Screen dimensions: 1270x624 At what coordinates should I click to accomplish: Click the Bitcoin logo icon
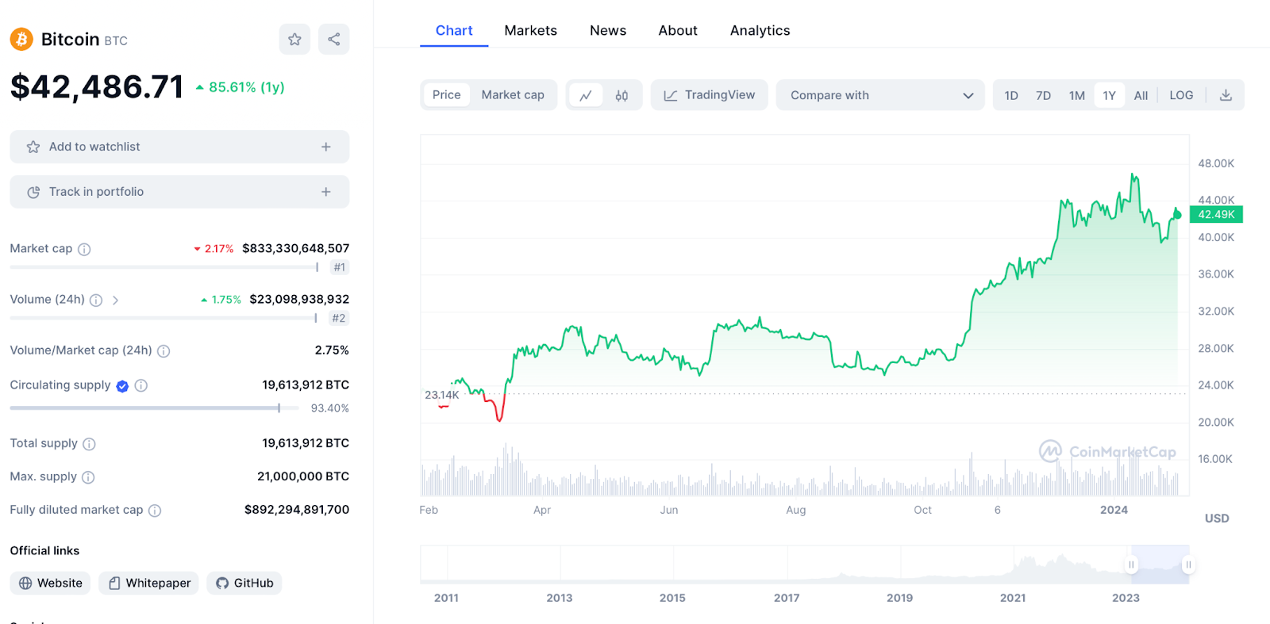click(21, 39)
